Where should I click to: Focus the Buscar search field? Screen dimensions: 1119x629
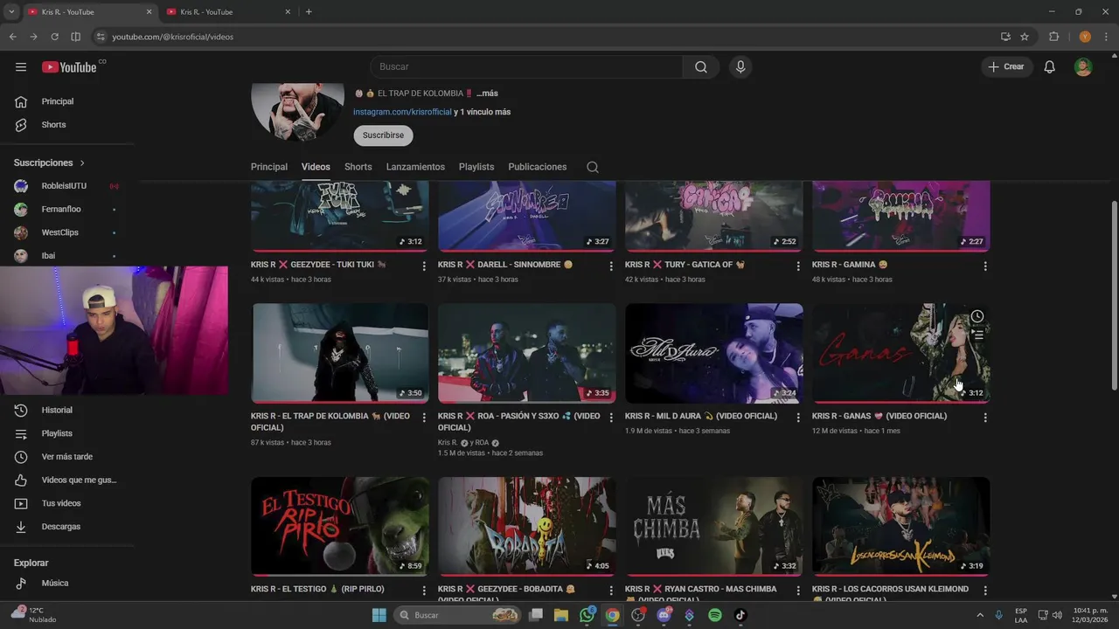tap(526, 67)
